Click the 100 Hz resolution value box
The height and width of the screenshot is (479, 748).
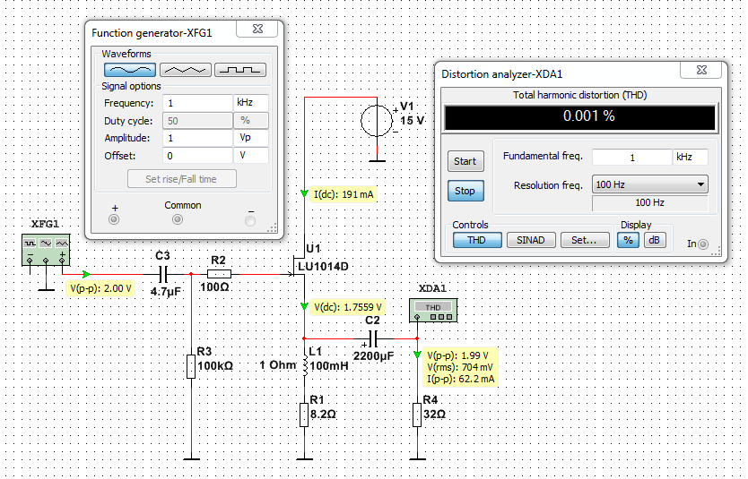649,203
